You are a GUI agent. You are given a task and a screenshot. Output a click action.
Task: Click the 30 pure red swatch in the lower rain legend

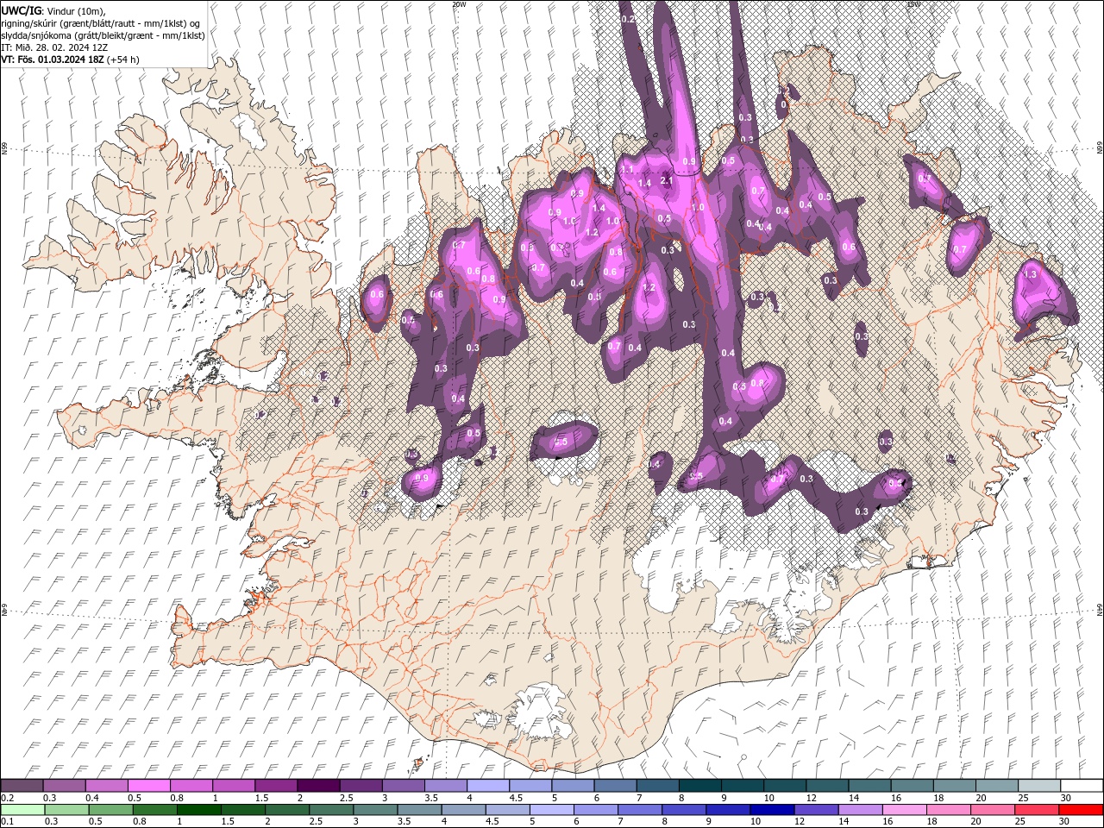[1080, 809]
